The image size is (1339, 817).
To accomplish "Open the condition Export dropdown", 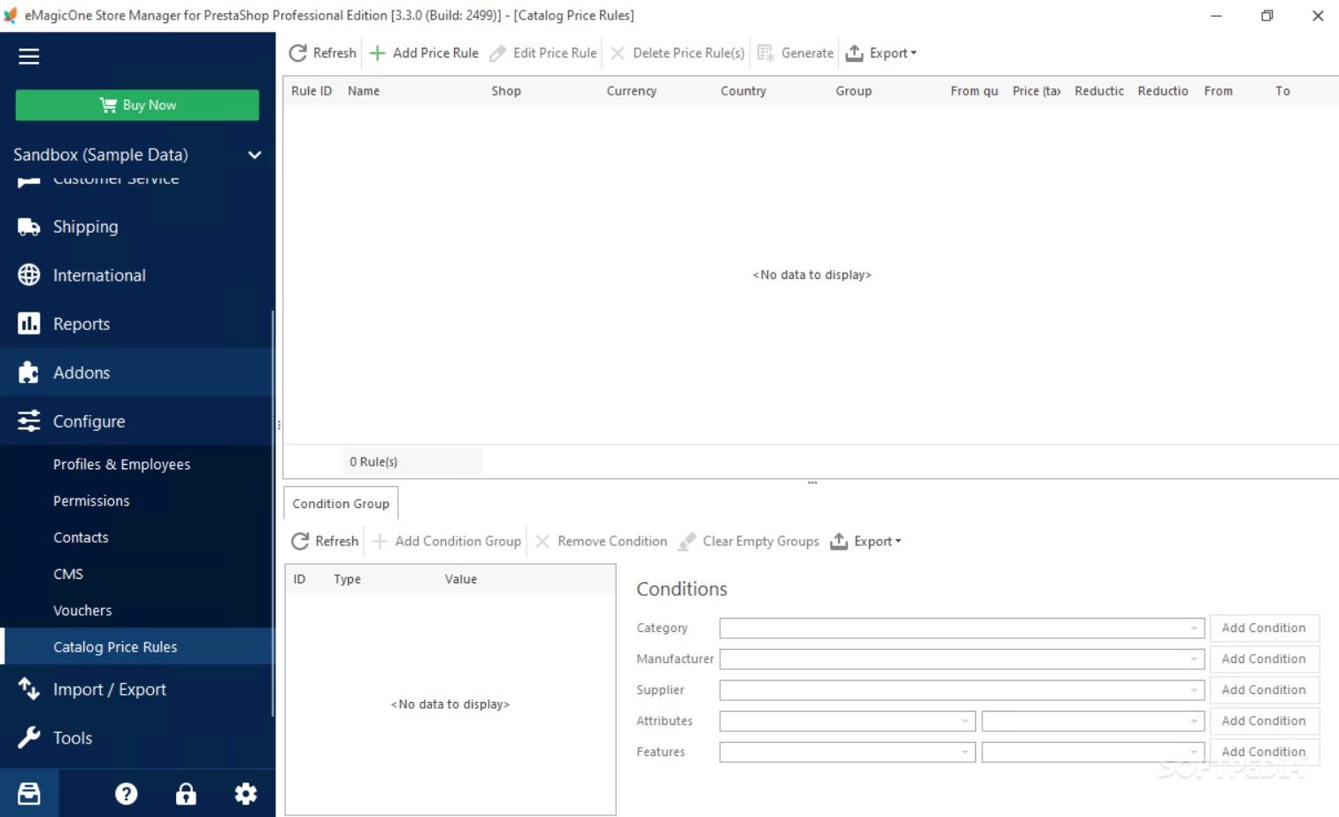I will pos(866,541).
